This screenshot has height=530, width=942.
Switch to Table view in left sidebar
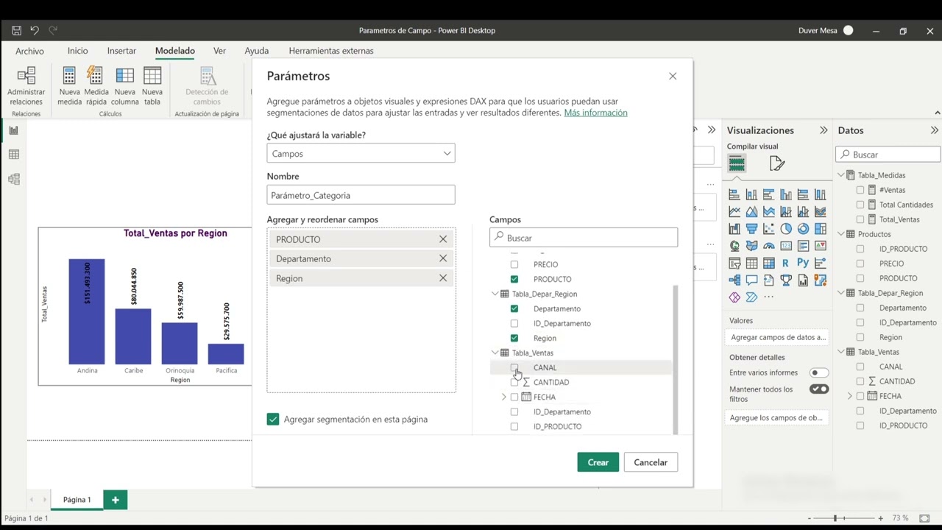pyautogui.click(x=13, y=155)
